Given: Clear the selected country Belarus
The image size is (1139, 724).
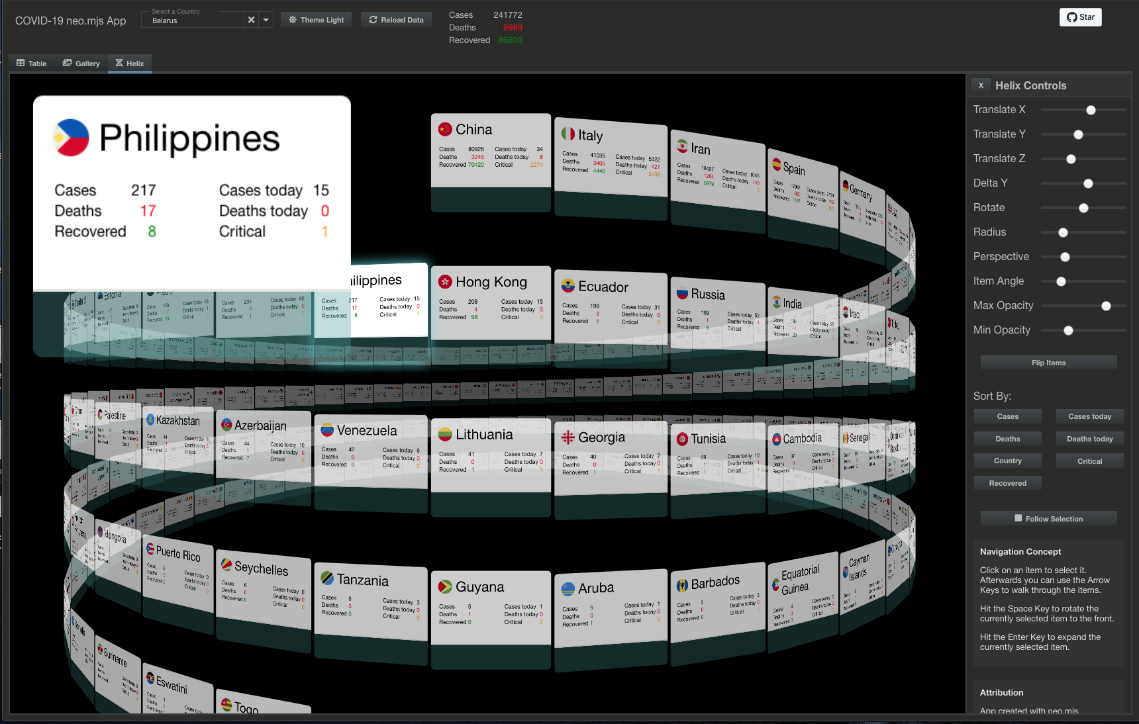Looking at the screenshot, I should [251, 20].
